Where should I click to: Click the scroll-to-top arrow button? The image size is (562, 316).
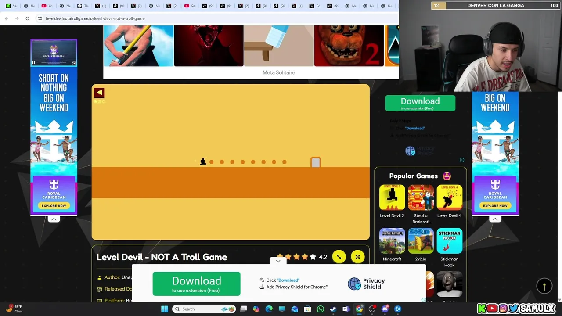click(x=544, y=286)
